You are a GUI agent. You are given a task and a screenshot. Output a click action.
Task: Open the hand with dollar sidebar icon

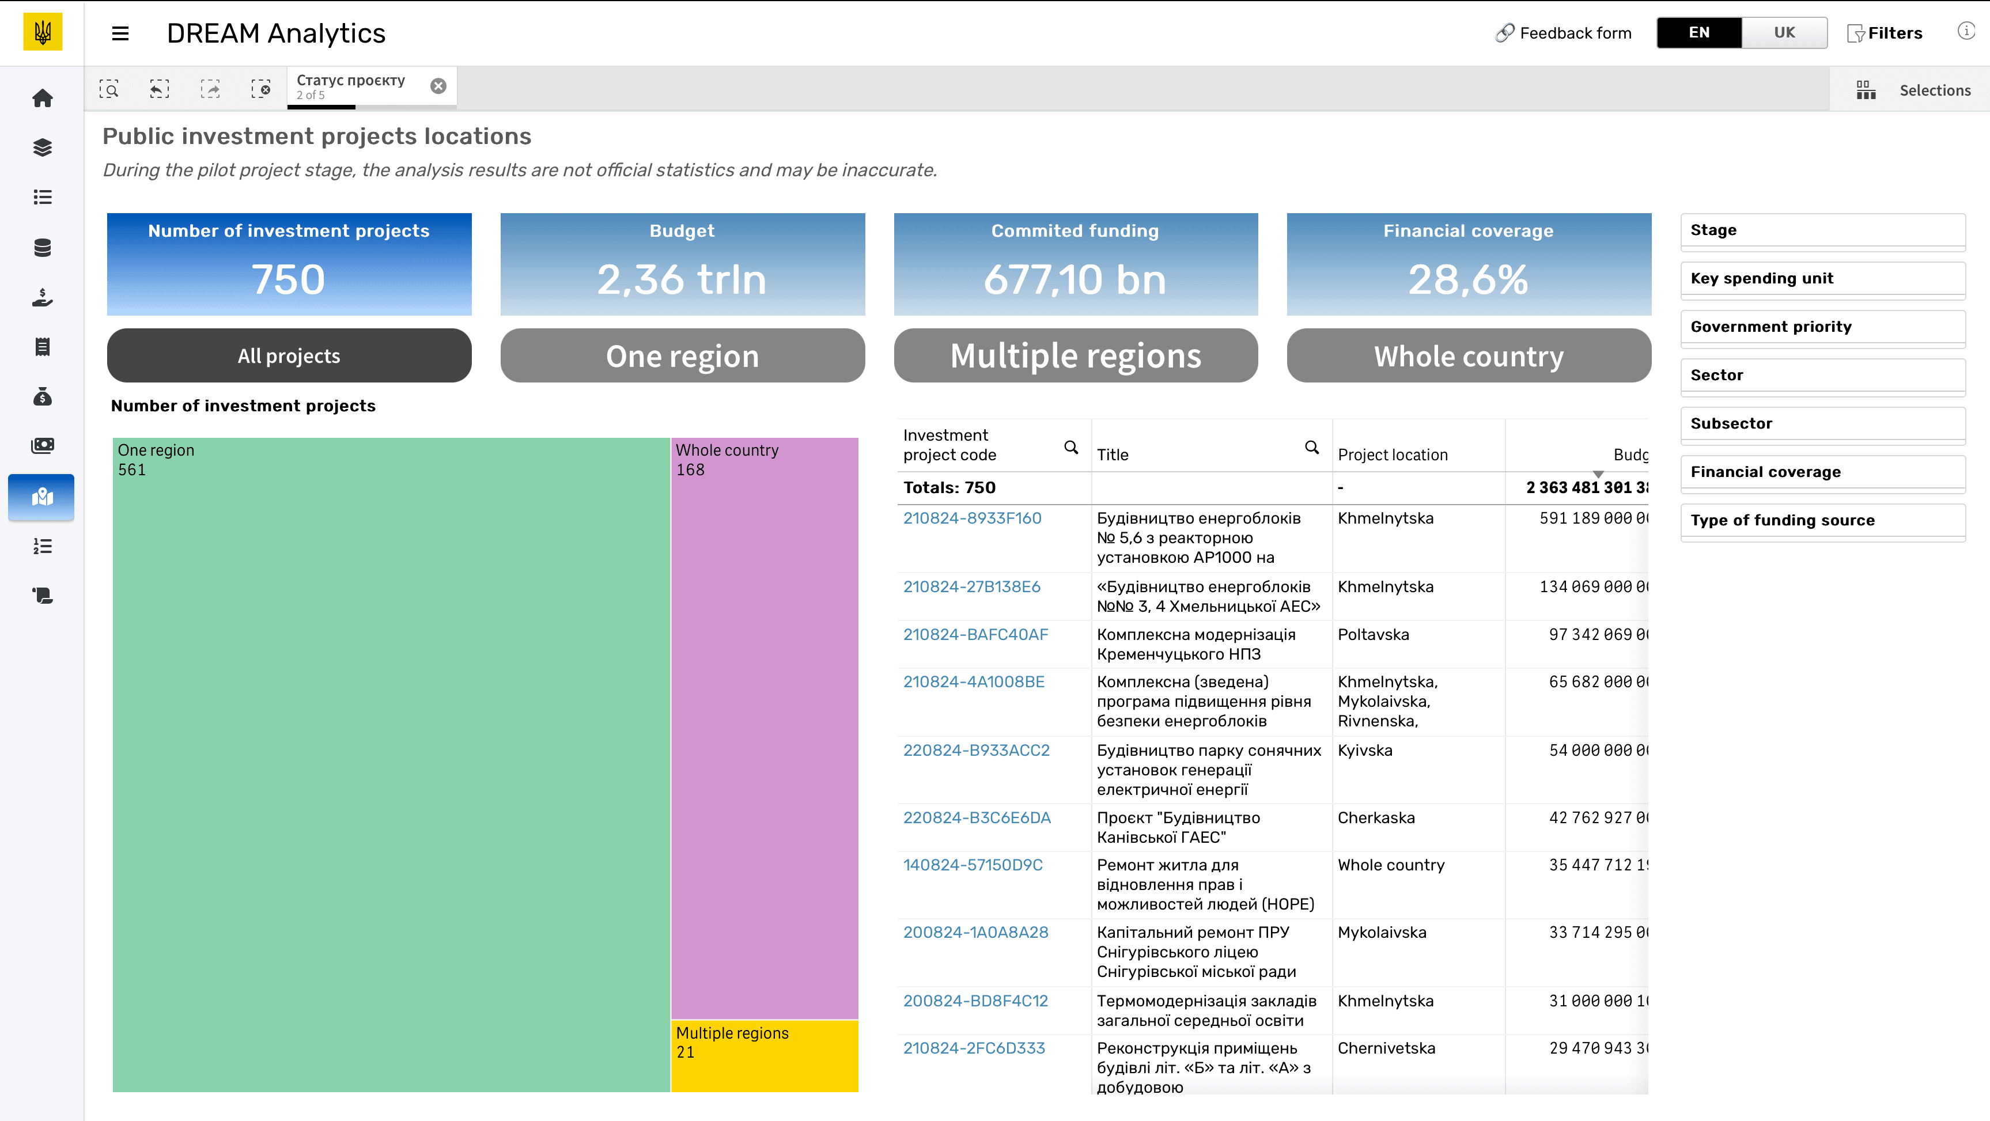[x=43, y=297]
